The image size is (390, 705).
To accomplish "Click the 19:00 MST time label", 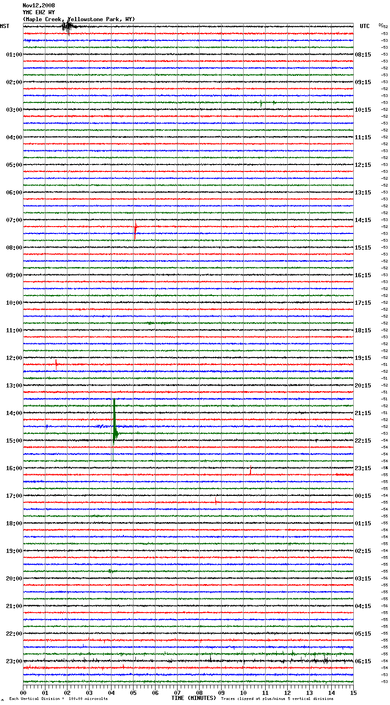I will pos(14,551).
